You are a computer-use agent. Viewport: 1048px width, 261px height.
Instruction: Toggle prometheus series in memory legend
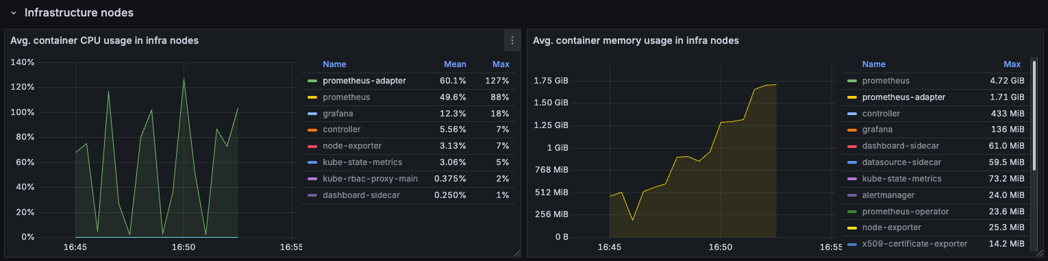pos(886,81)
